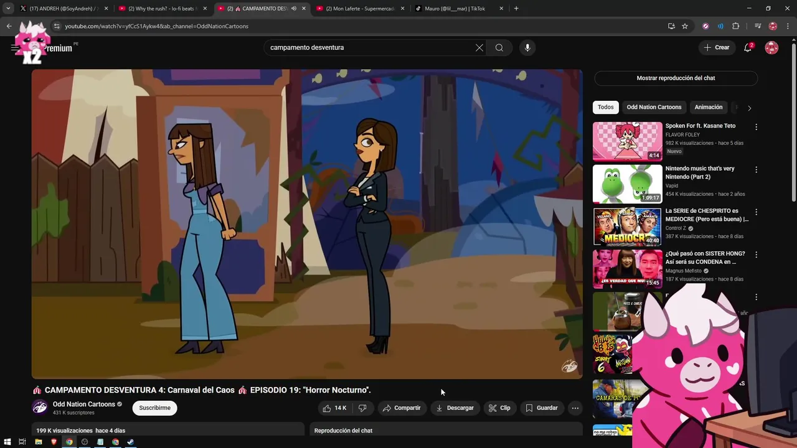Close the Why the rush lo-fi tab
Screen dimensions: 797x448
point(205,9)
